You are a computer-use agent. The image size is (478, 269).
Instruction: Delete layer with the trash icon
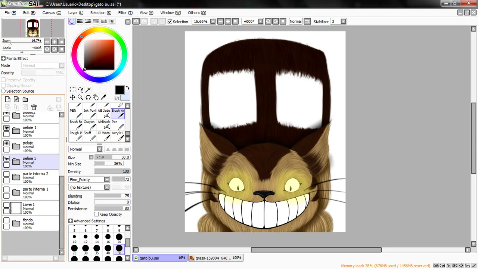click(x=34, y=107)
